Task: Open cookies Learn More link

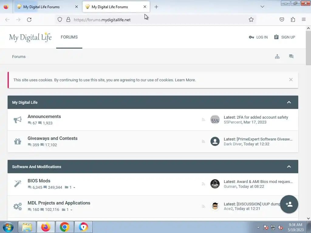Action: point(185,80)
